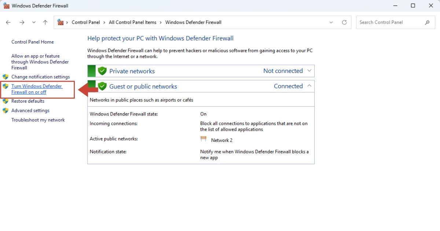
Task: Click Windows Defender Firewall breadcrumb segment
Action: click(193, 22)
